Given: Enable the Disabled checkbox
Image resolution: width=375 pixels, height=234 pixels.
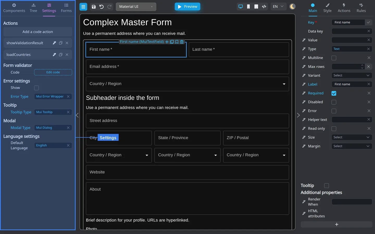Looking at the screenshot, I should click(x=334, y=102).
